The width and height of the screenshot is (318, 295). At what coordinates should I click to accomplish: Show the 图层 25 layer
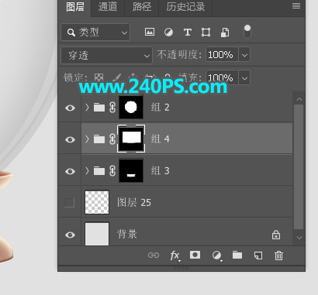tap(70, 203)
